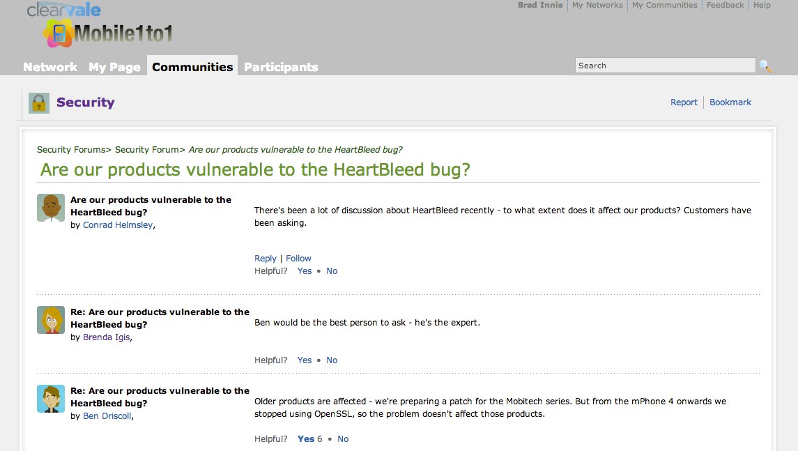This screenshot has width=798, height=451.
Task: Mark Conrad's post as helpful Yes
Action: pyautogui.click(x=305, y=270)
